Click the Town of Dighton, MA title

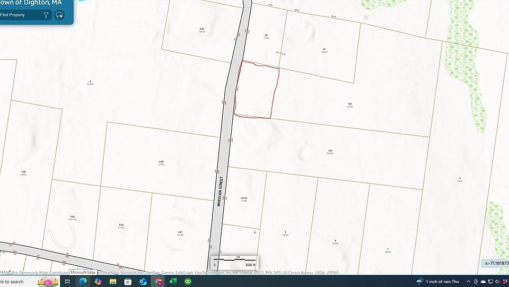pos(31,3)
